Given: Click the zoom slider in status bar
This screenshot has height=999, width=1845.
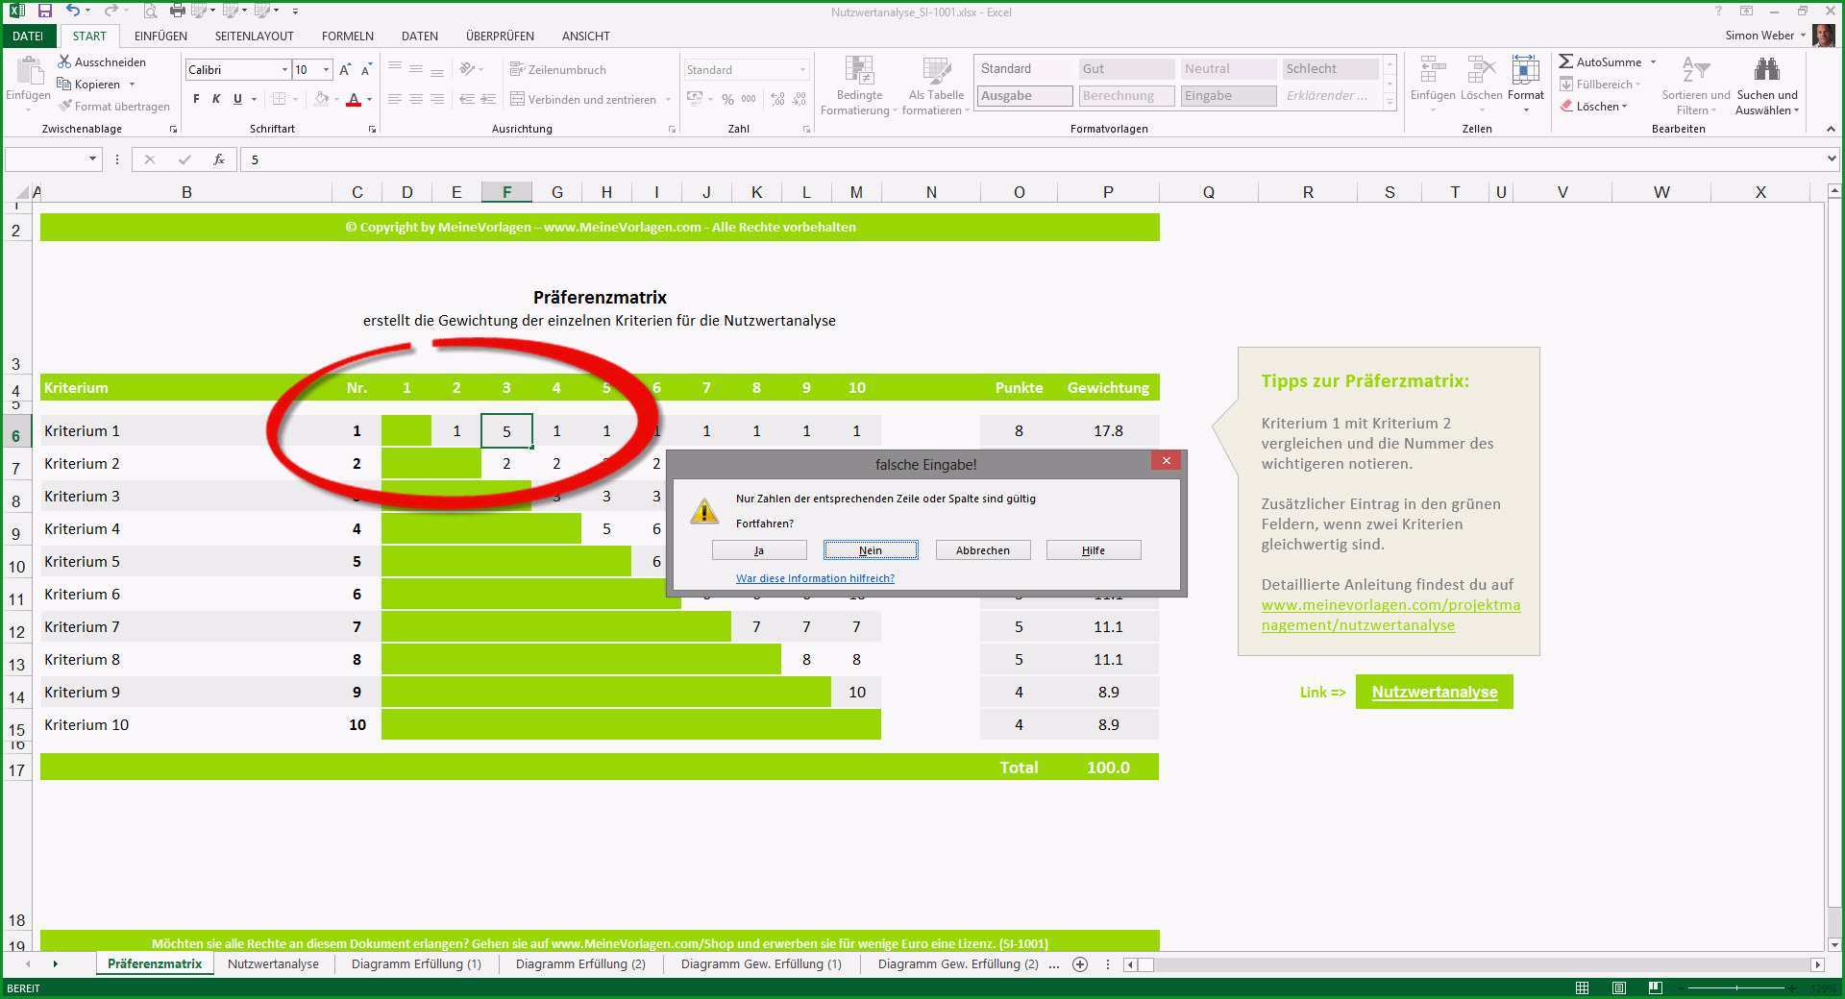Looking at the screenshot, I should coord(1735,988).
